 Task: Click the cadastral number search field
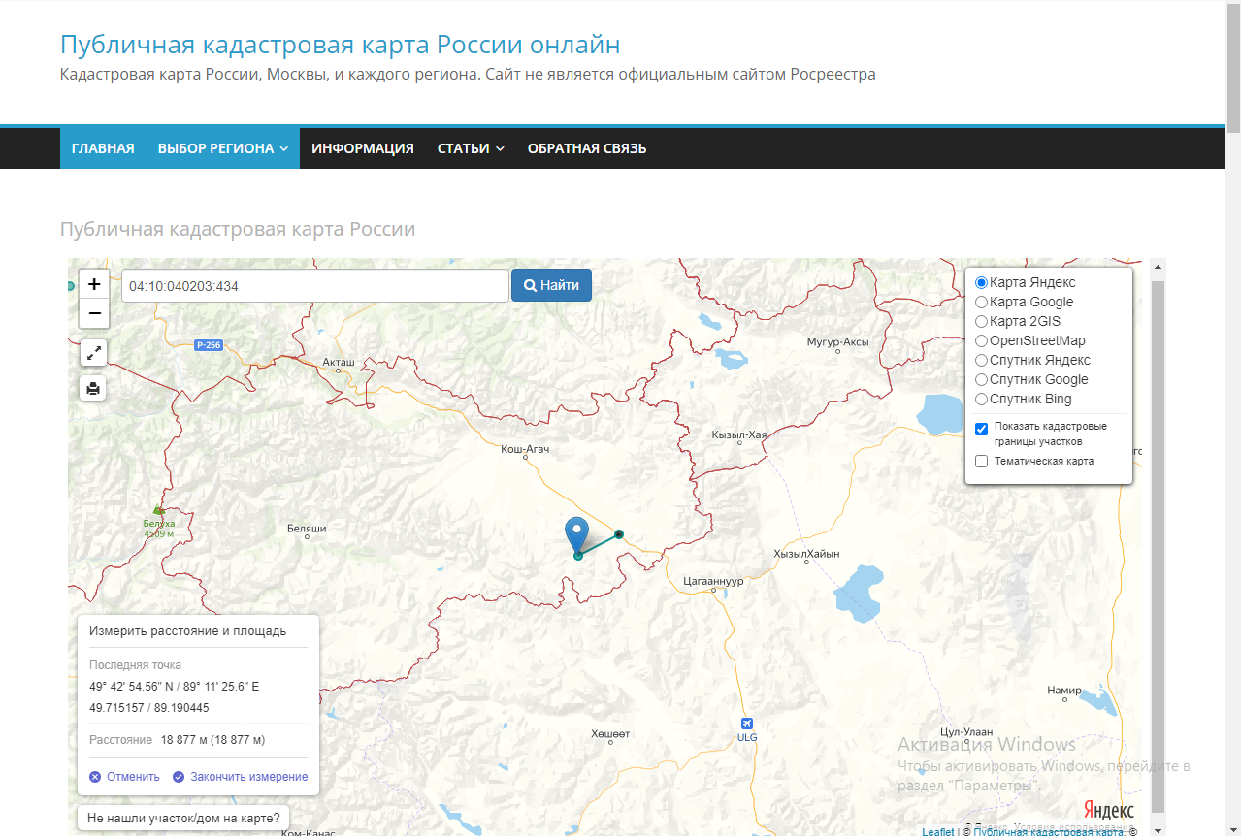(x=315, y=285)
